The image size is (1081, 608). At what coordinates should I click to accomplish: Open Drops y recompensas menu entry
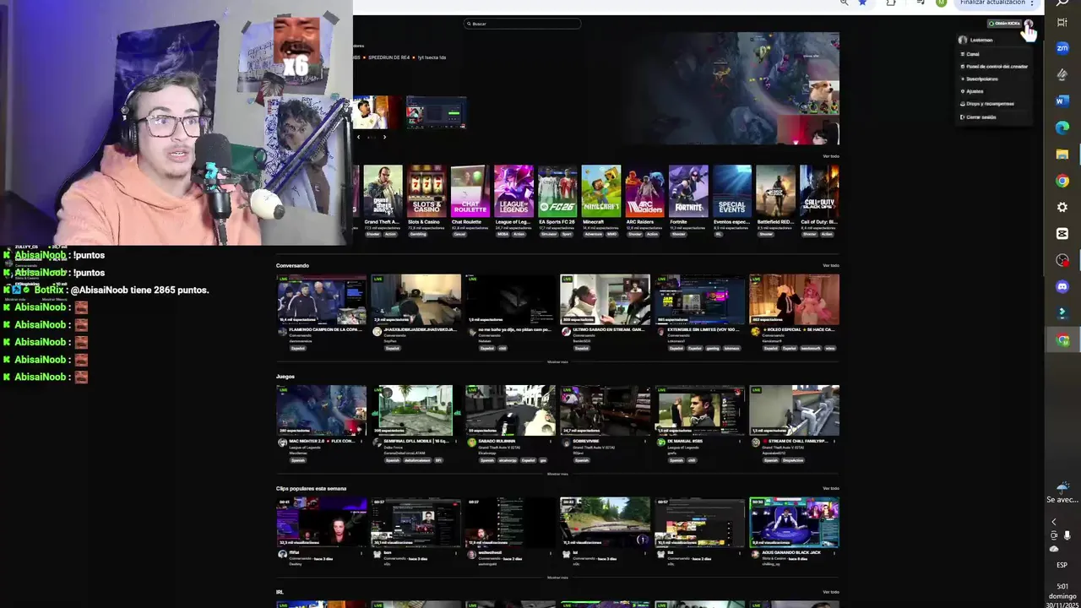pyautogui.click(x=987, y=104)
